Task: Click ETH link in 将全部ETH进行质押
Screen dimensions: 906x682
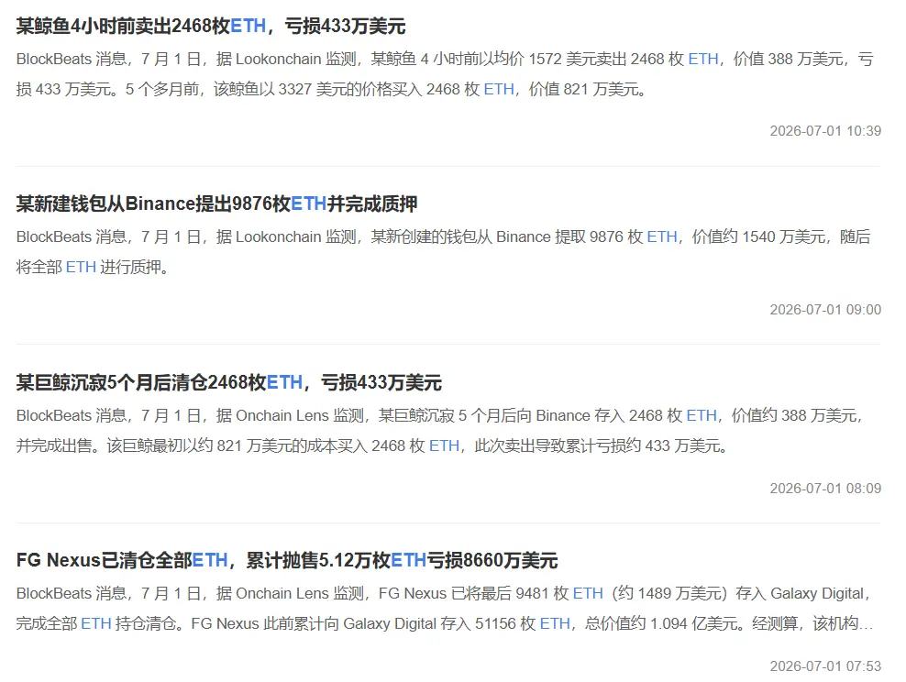Action: coord(81,267)
